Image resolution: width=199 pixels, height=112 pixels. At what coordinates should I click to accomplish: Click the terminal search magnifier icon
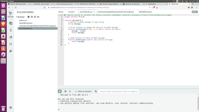[x=96, y=91]
